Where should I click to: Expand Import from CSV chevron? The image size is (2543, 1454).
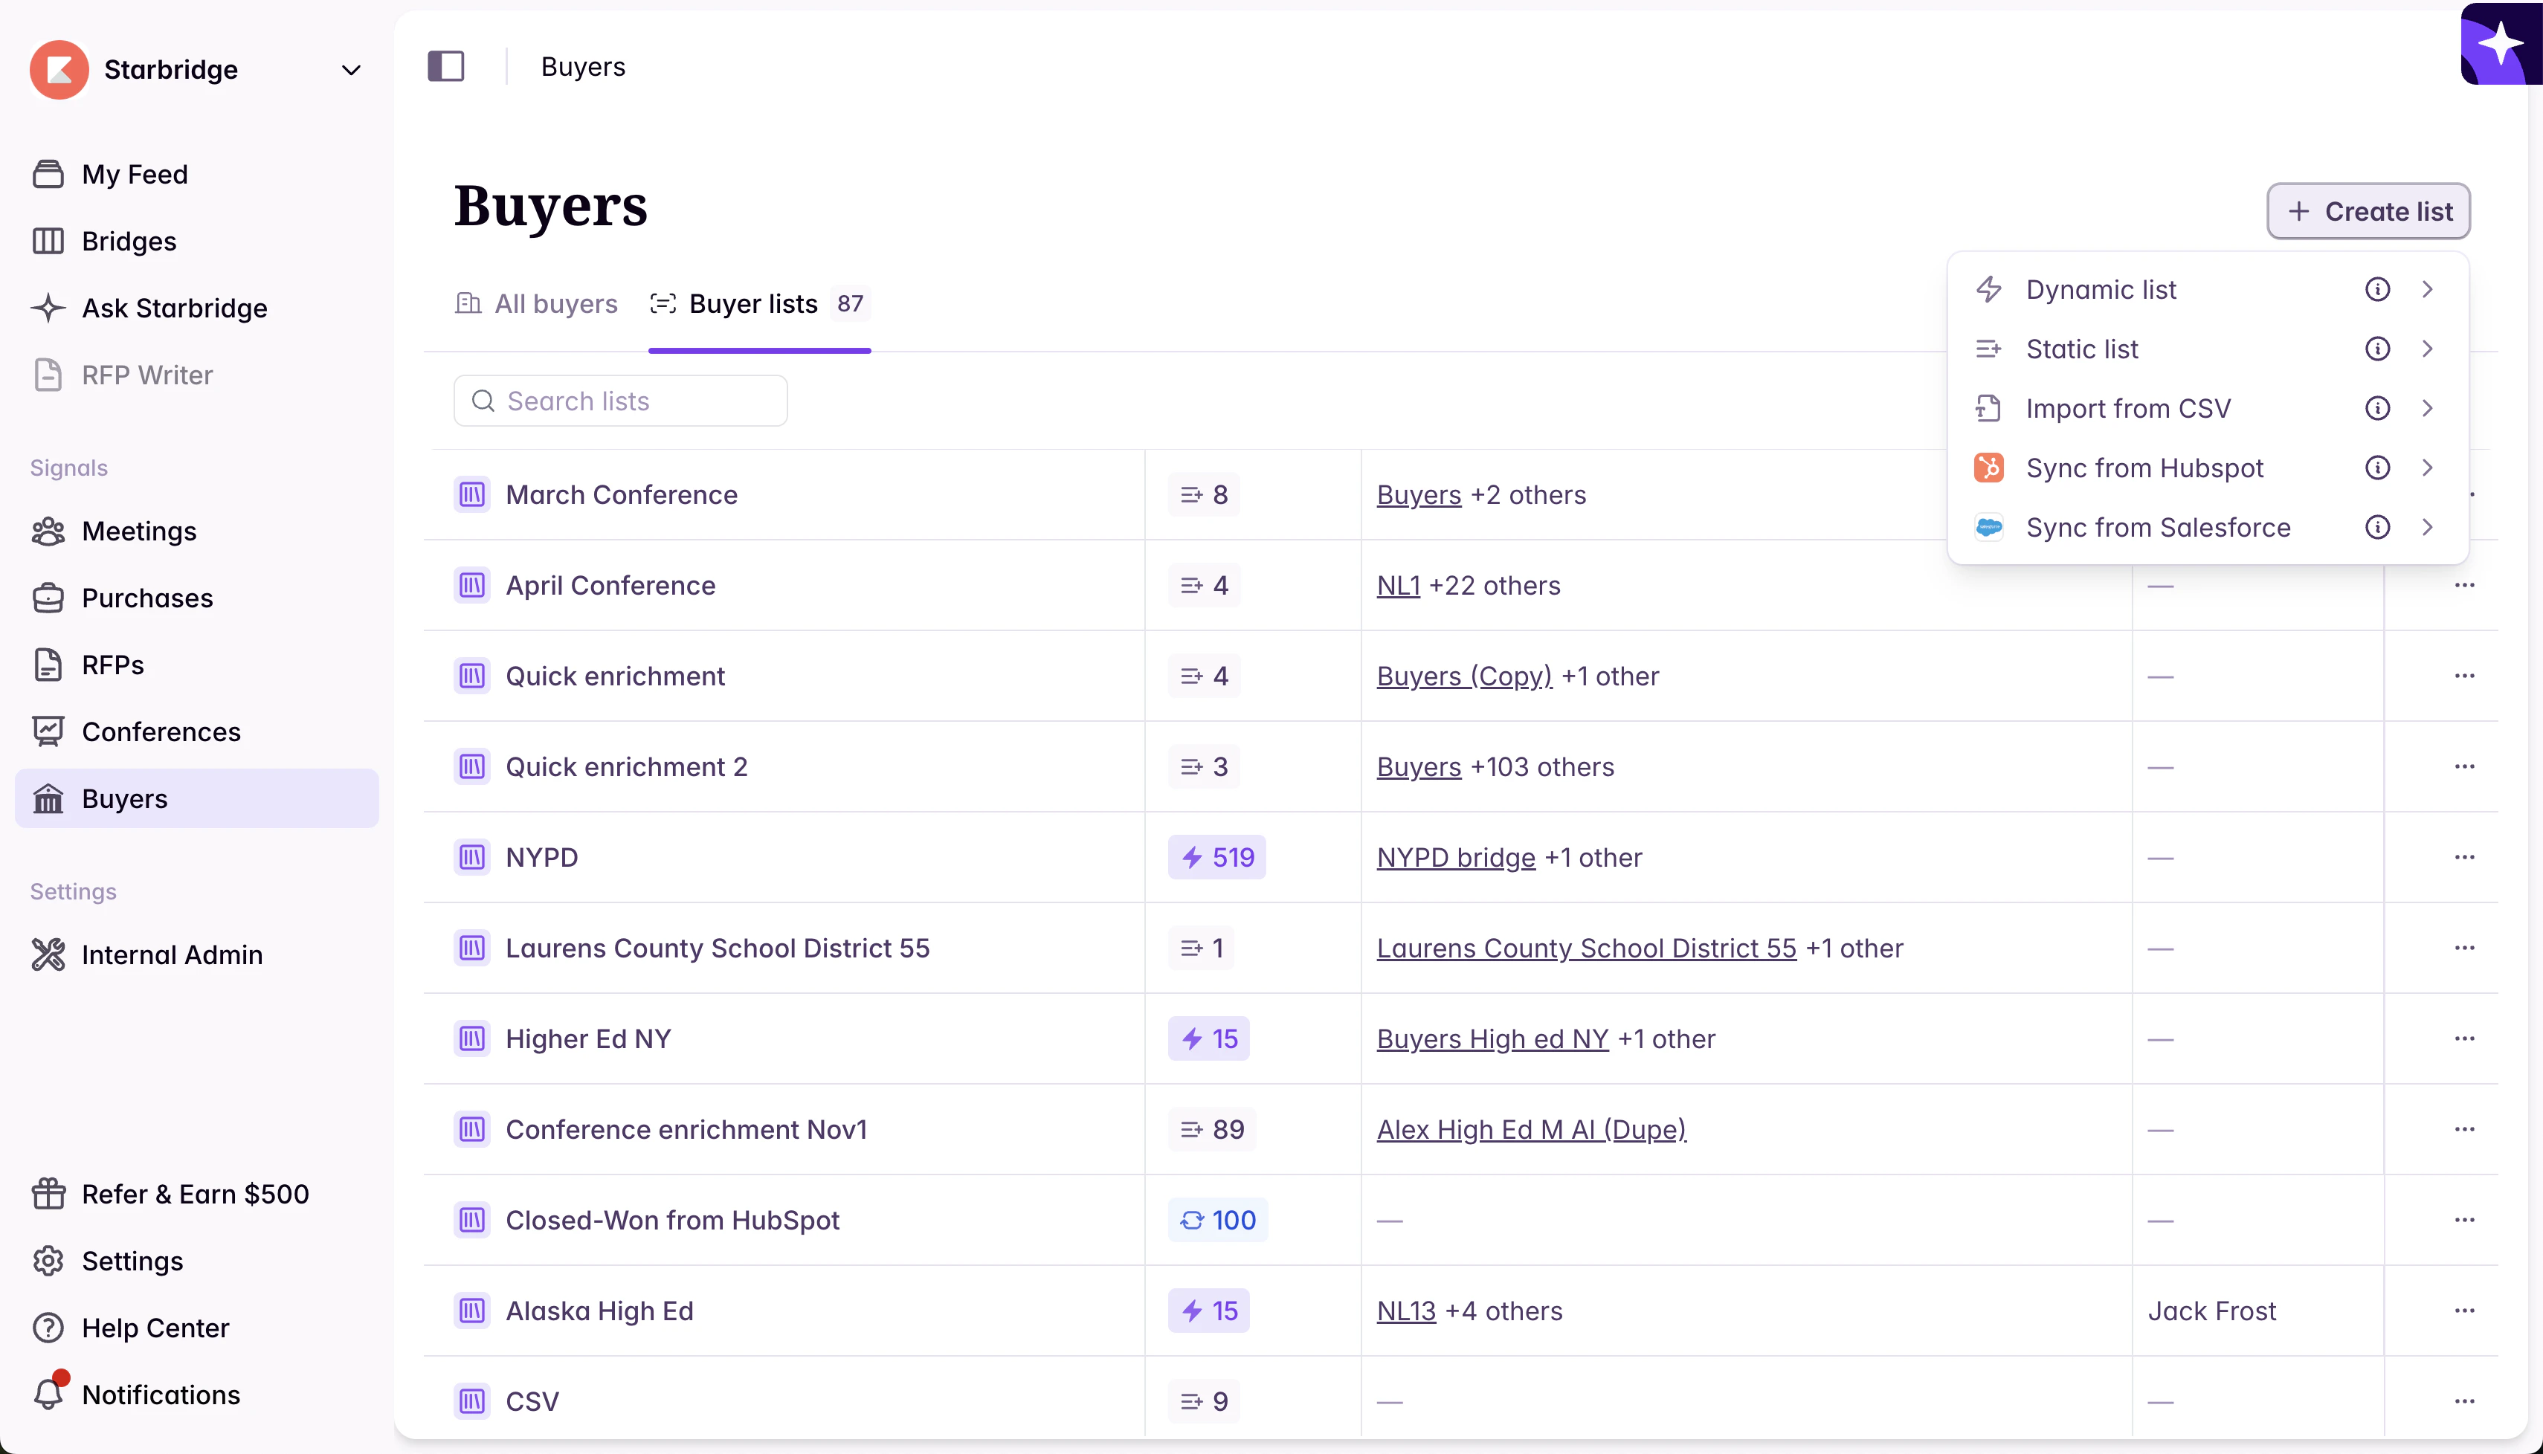click(x=2427, y=408)
